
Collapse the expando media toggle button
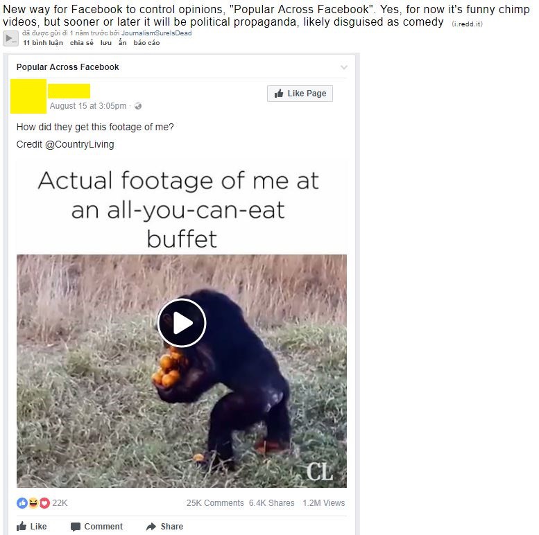10,38
